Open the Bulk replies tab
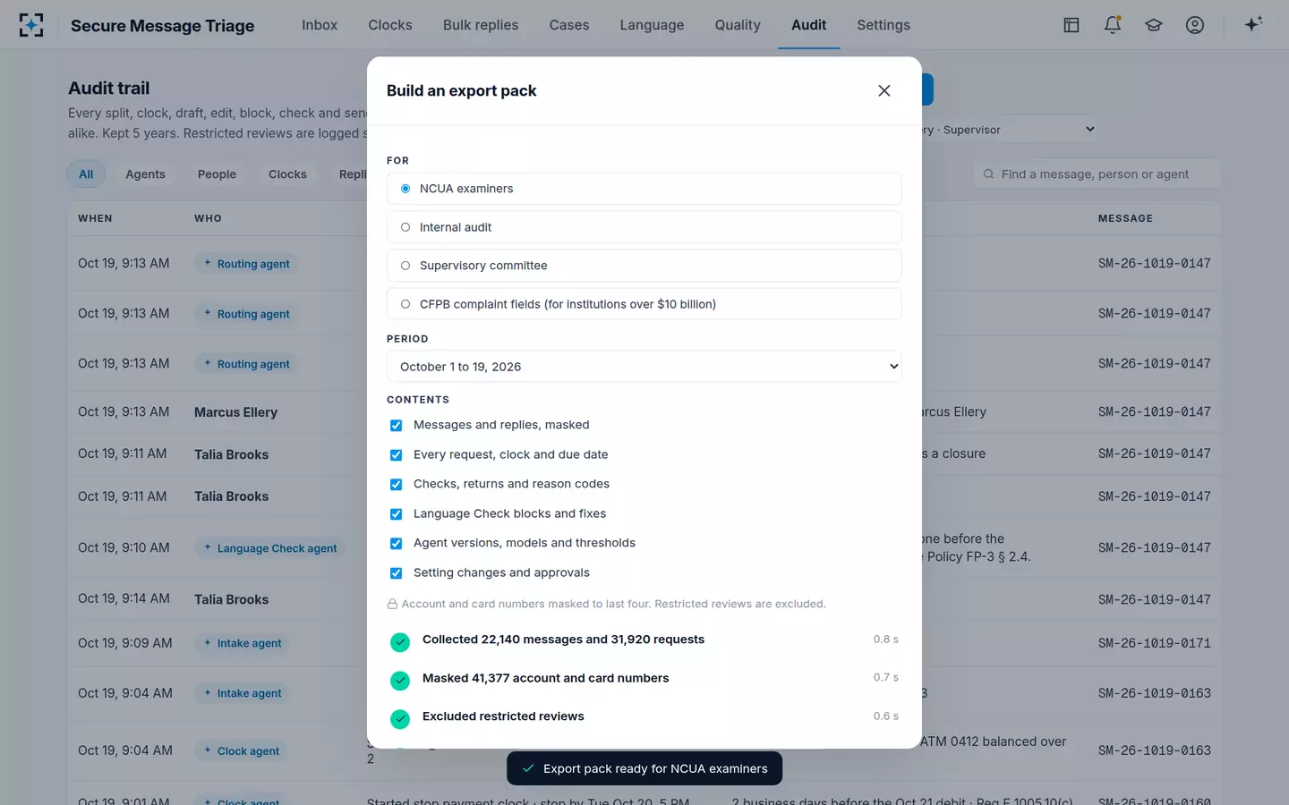Viewport: 1289px width, 805px height. click(x=481, y=25)
